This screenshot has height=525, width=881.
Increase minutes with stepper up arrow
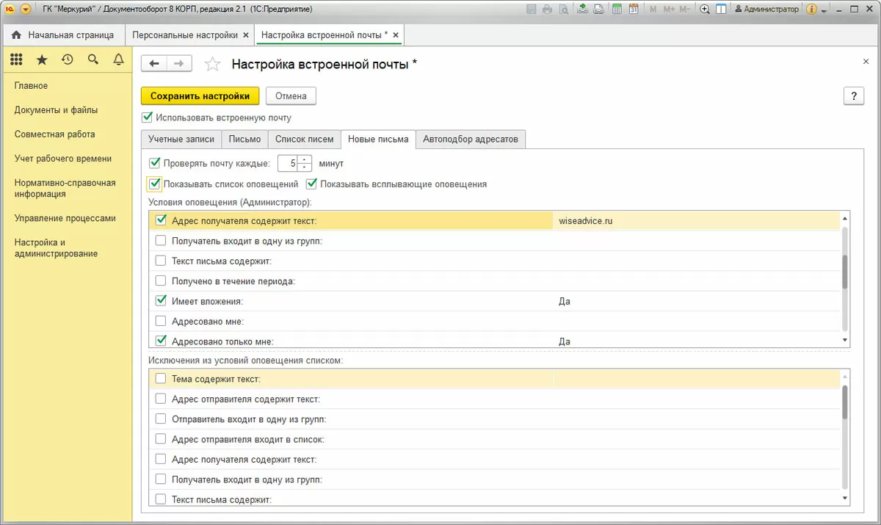305,159
